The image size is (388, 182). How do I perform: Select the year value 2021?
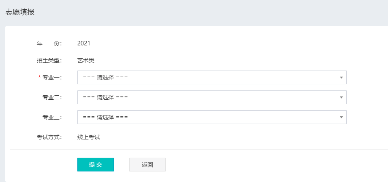click(x=84, y=43)
